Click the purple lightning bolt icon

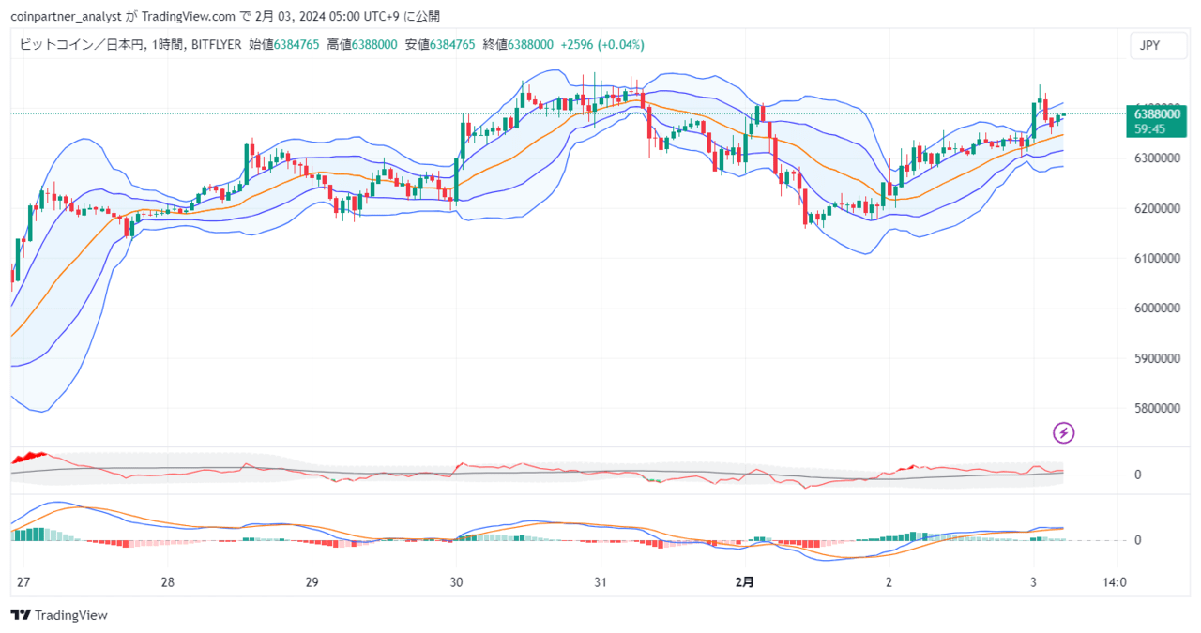pyautogui.click(x=1064, y=432)
